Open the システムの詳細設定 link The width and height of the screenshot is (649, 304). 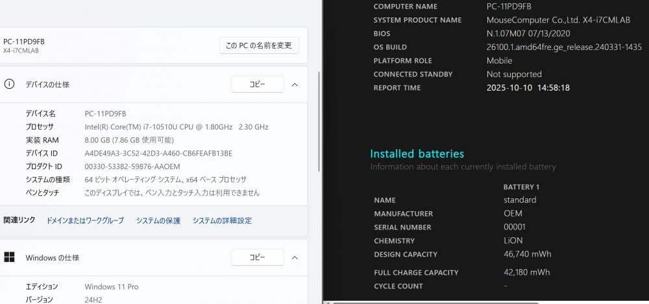click(x=222, y=220)
